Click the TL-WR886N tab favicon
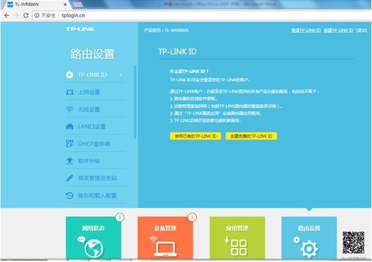 tap(10, 4)
